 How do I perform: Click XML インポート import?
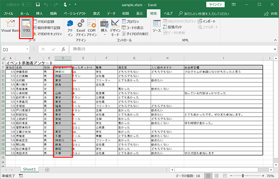click(207, 21)
